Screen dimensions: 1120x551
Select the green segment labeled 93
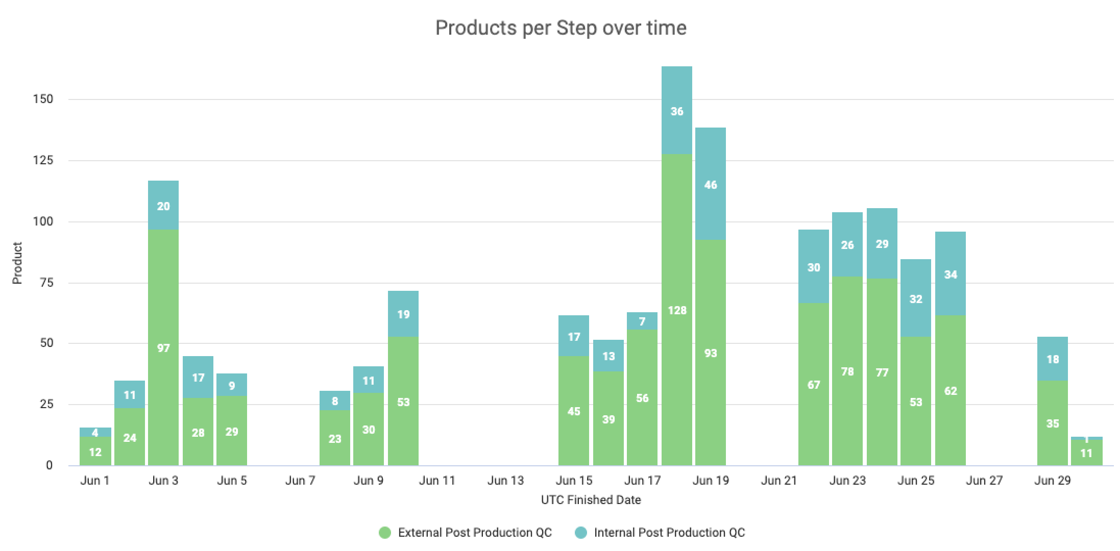(711, 353)
